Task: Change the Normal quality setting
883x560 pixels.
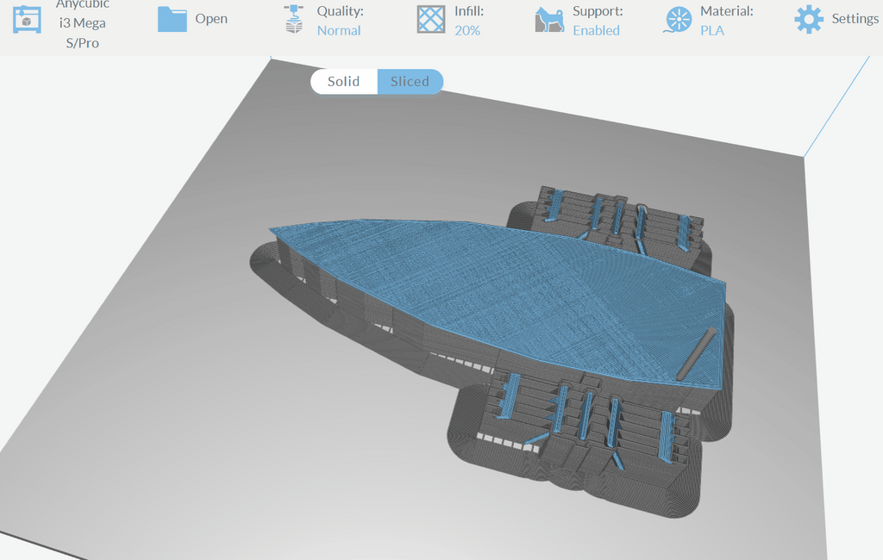Action: point(338,30)
